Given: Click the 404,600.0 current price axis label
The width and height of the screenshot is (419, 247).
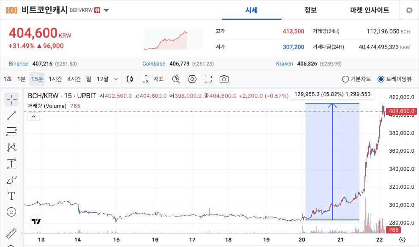Looking at the screenshot, I should [402, 111].
